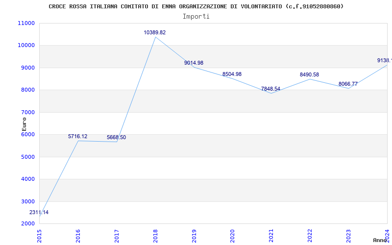Viewport: 392px width, 245px height.
Task: Click the 2023 year axis label
Action: pos(349,236)
